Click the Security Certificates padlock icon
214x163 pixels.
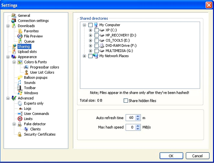(20, 134)
